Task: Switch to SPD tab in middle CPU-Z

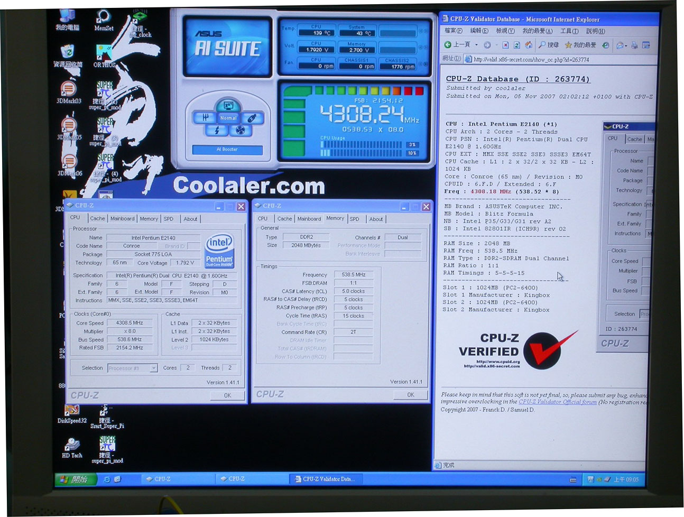Action: (x=355, y=219)
